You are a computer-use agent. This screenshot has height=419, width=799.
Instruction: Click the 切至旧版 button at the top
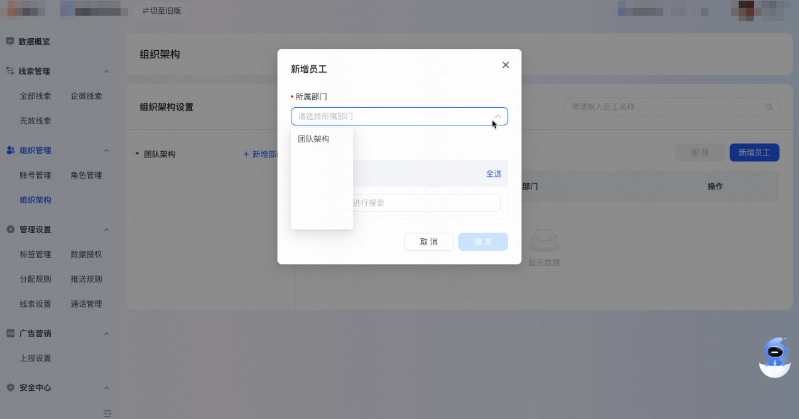pos(161,10)
